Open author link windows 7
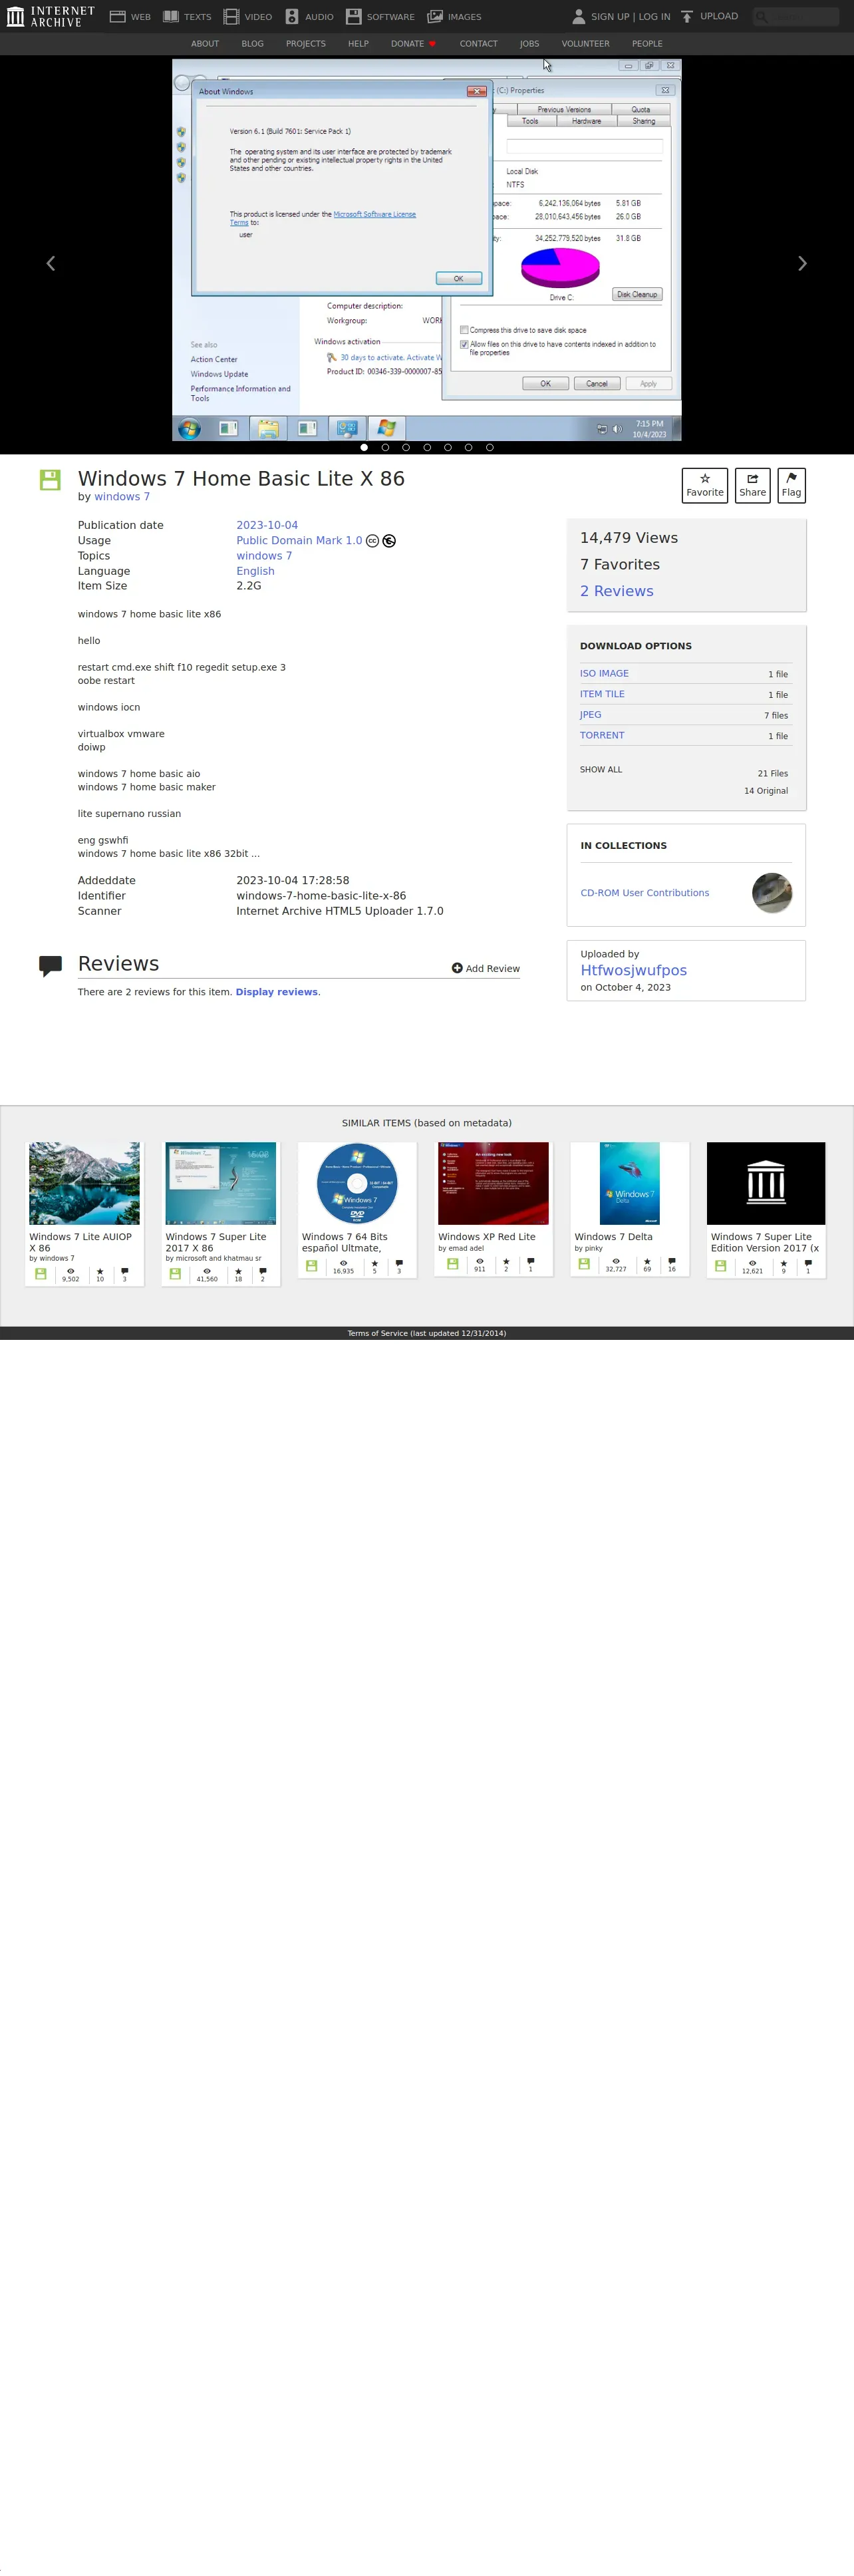 [x=122, y=497]
